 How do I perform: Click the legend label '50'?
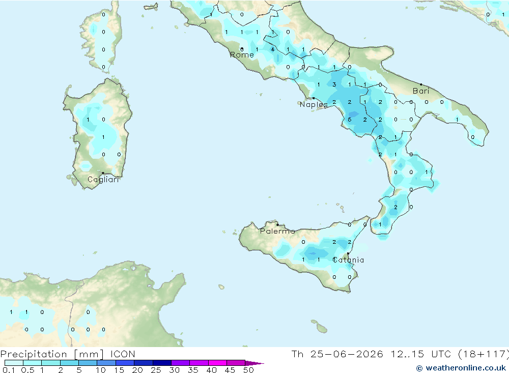click(x=248, y=370)
